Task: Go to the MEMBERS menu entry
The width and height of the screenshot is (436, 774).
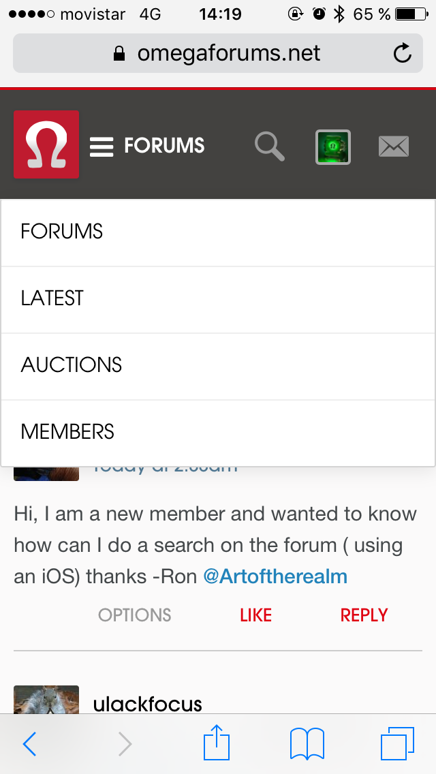Action: click(68, 432)
